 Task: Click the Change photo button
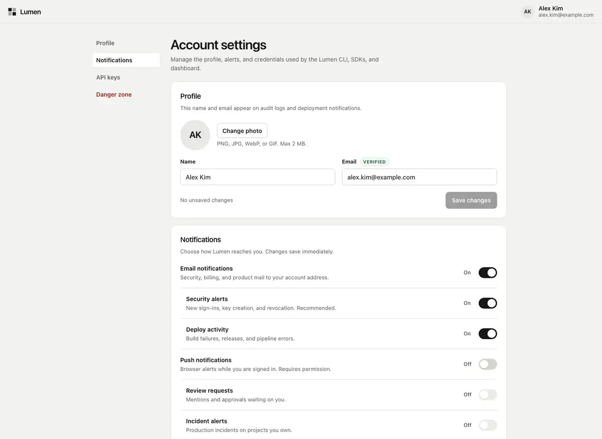click(x=242, y=130)
